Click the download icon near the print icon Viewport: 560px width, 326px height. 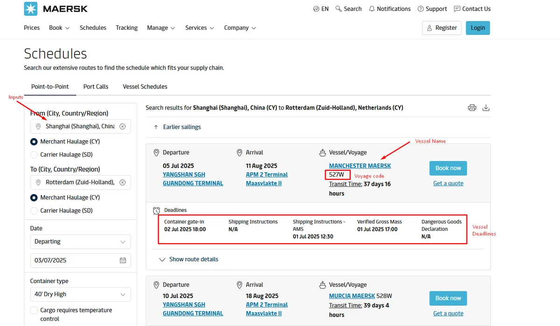[x=486, y=108]
